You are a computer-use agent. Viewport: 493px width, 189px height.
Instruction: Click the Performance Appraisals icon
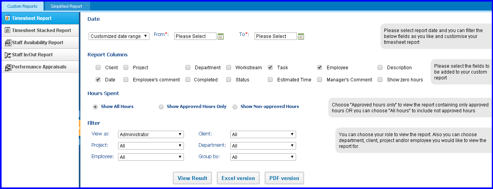coord(7,67)
